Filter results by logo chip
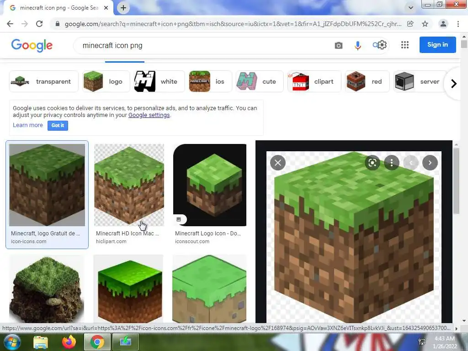Viewport: 468px width, 351px height. pos(106,81)
